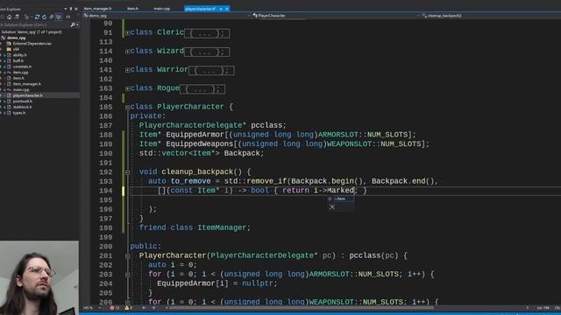Expand the collapsed class Rogue region
The height and width of the screenshot is (315, 561).
127,88
